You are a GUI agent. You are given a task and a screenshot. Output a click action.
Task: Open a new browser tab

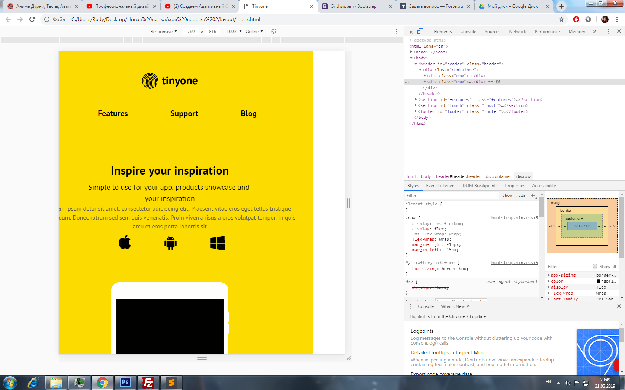pyautogui.click(x=561, y=6)
